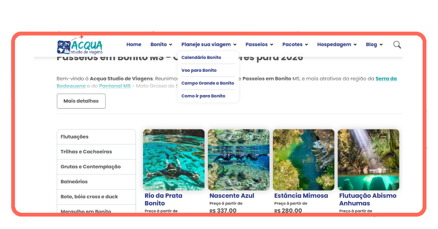Expand the Passeios dropdown chevron
The height and width of the screenshot is (229, 438).
[x=272, y=44]
